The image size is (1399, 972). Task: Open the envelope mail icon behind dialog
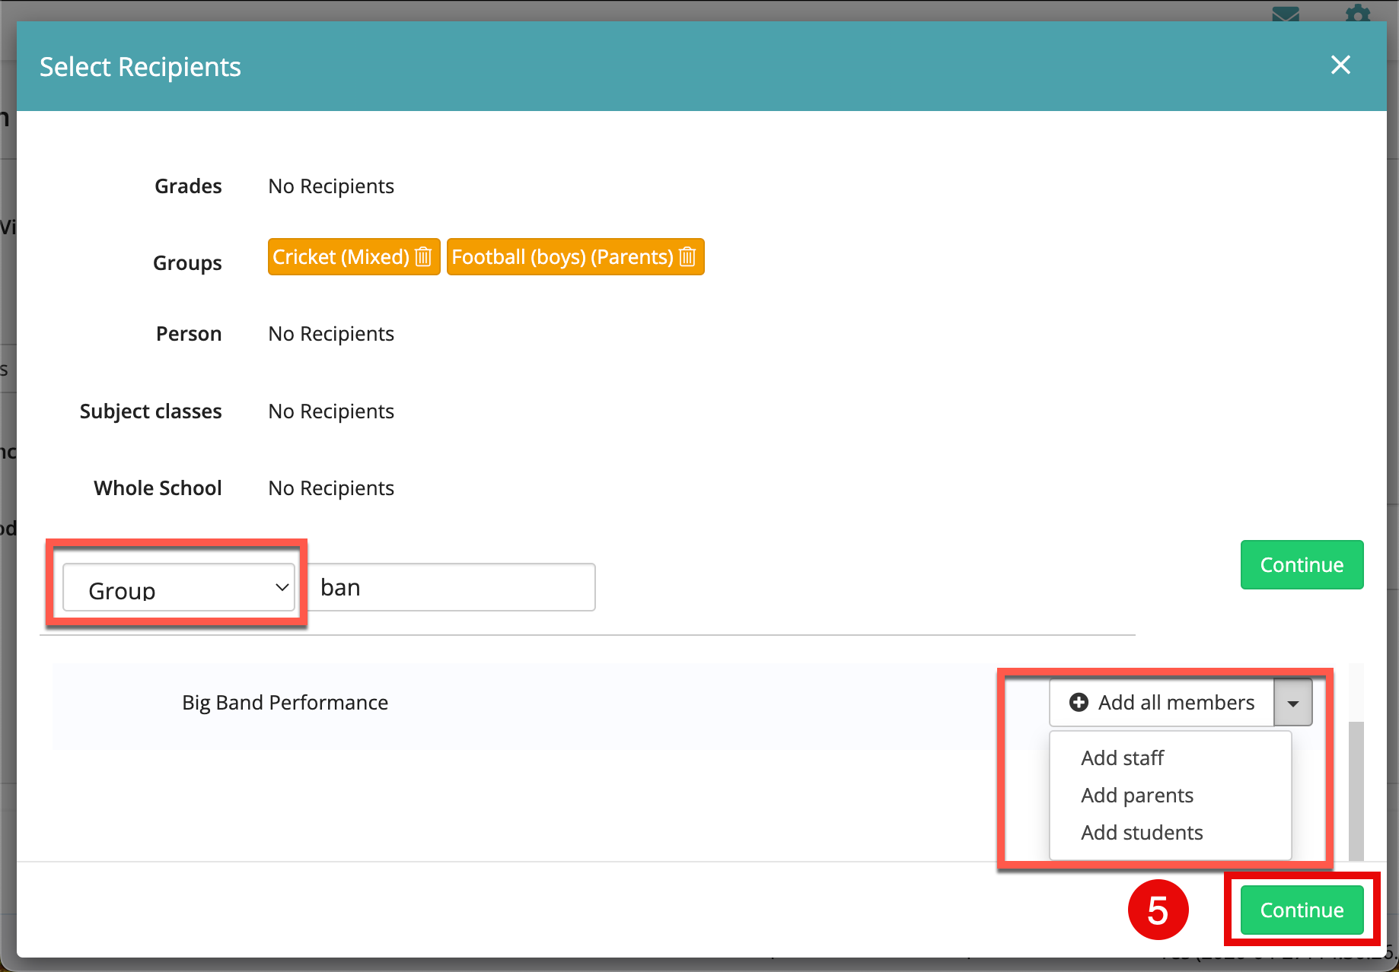click(1286, 14)
